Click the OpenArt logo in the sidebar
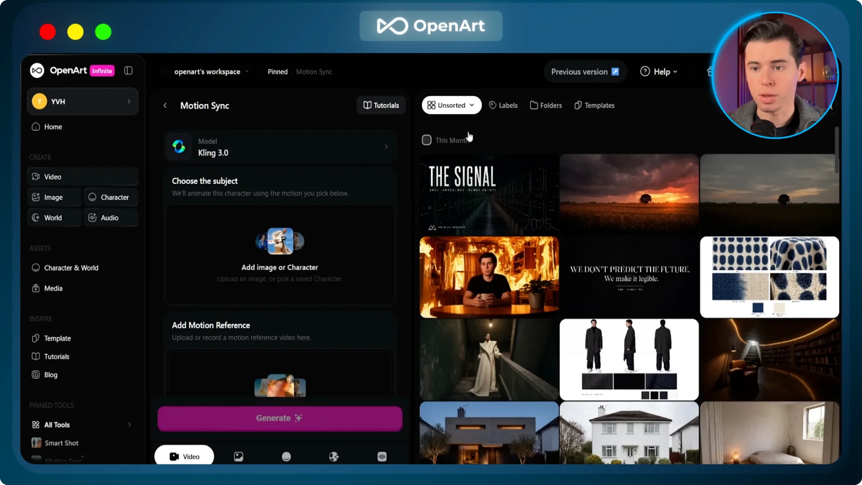This screenshot has height=485, width=862. pyautogui.click(x=37, y=71)
